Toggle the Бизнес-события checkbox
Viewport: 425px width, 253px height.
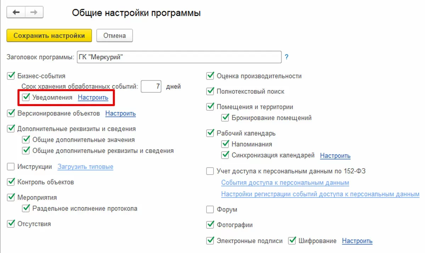coord(11,76)
